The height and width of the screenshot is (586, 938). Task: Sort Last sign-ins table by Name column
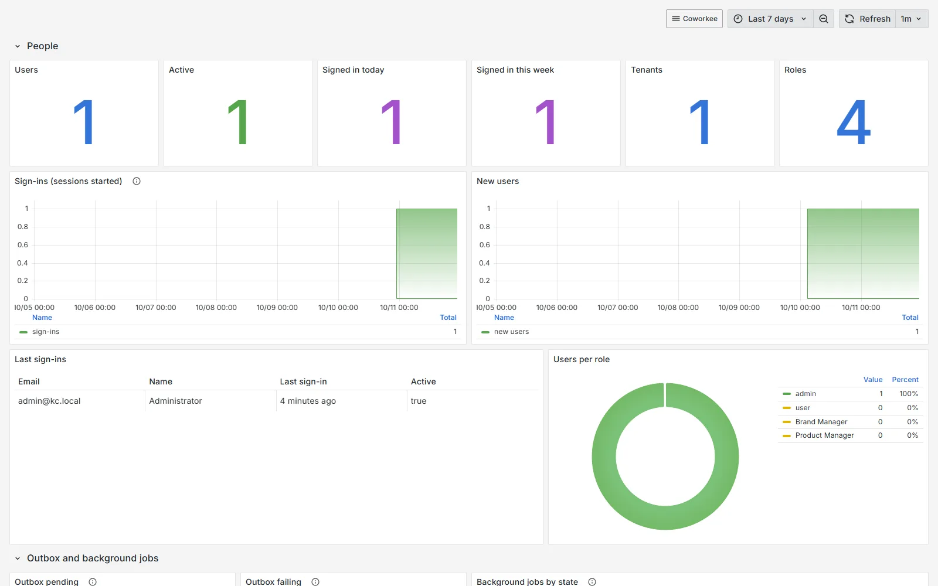161,381
